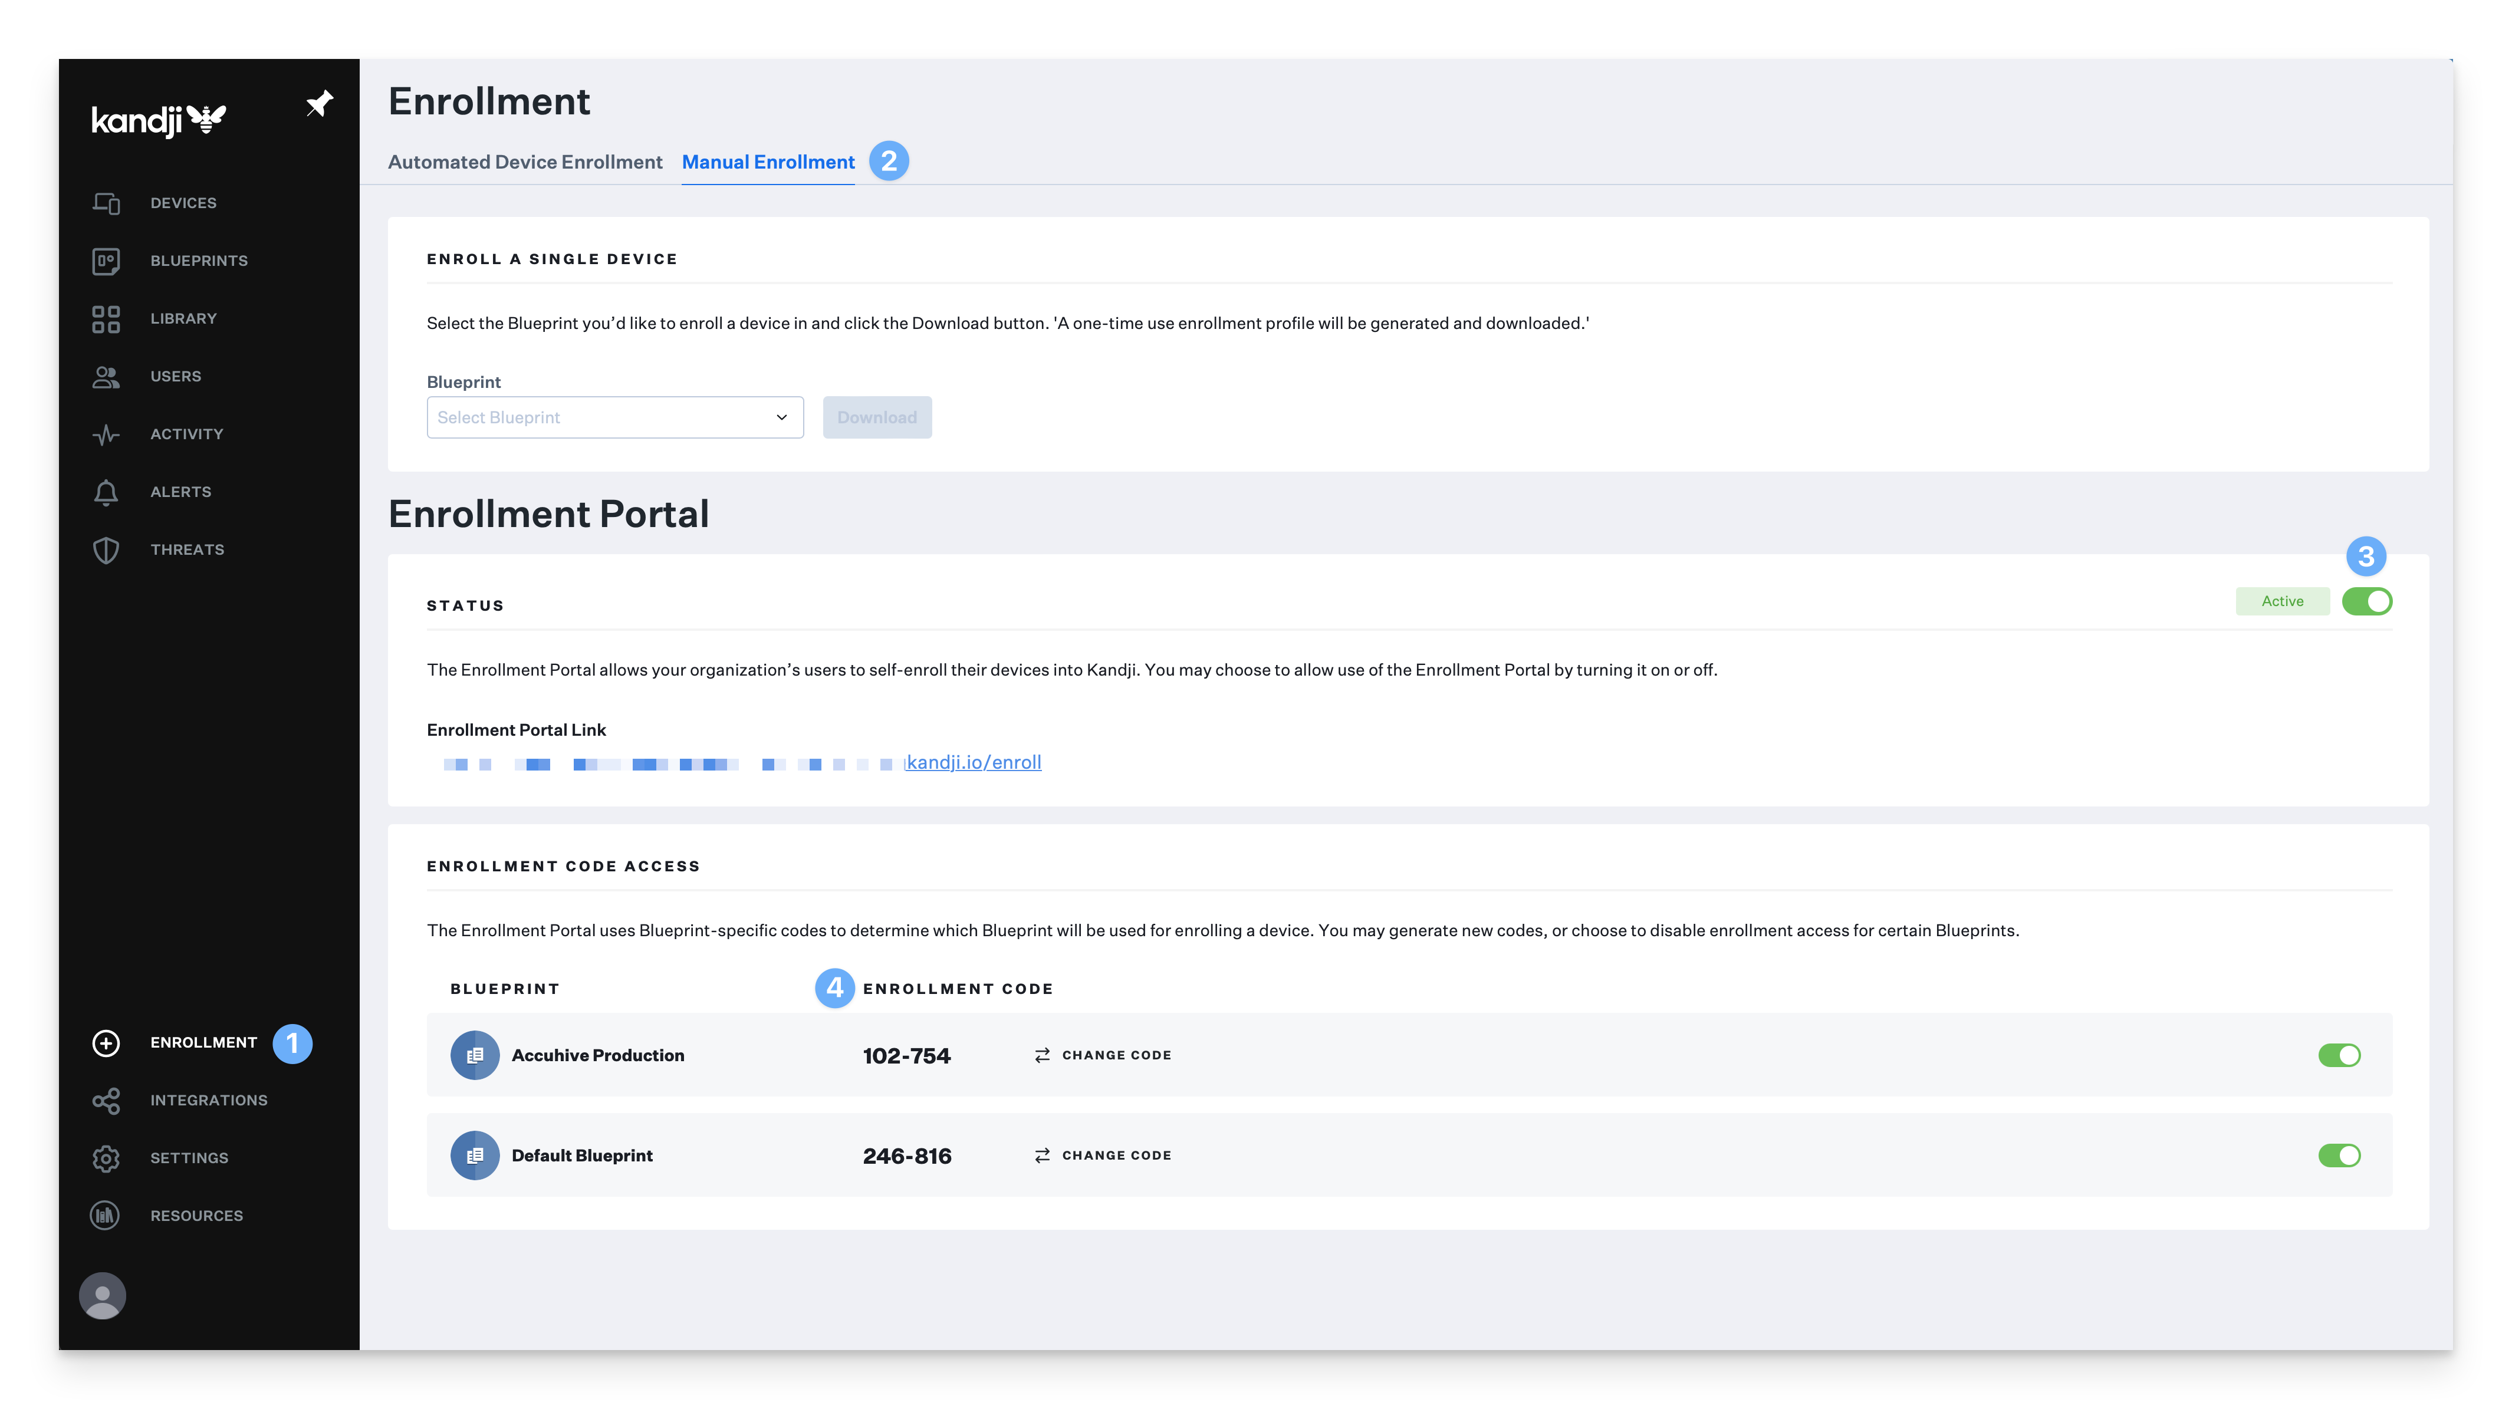Image resolution: width=2512 pixels, height=1409 pixels.
Task: Open Threats shield icon
Action: coord(106,550)
